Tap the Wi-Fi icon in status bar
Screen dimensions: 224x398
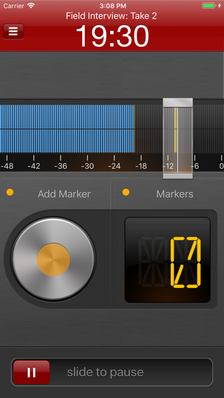[31, 6]
